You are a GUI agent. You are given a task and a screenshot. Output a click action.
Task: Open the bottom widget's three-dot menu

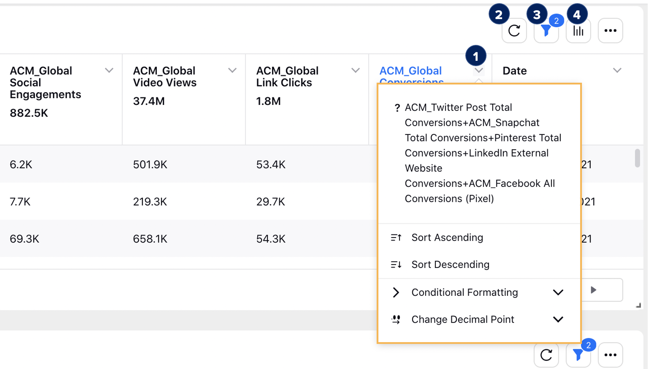coord(610,355)
